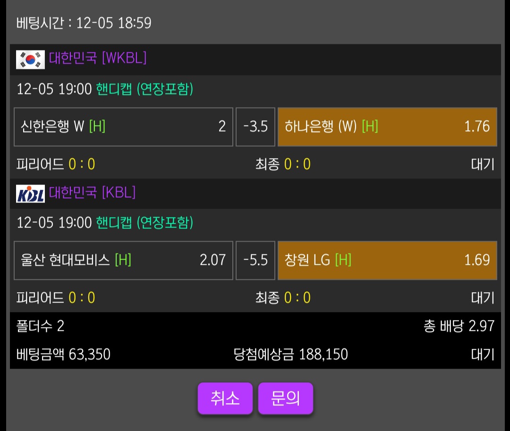This screenshot has width=510, height=431.
Task: Click the South Korea flag icon
Action: pos(31,59)
